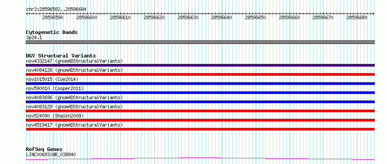This screenshot has width=387, height=164.
Task: Select the red nsv4083129 variant bar
Action: click(200, 111)
